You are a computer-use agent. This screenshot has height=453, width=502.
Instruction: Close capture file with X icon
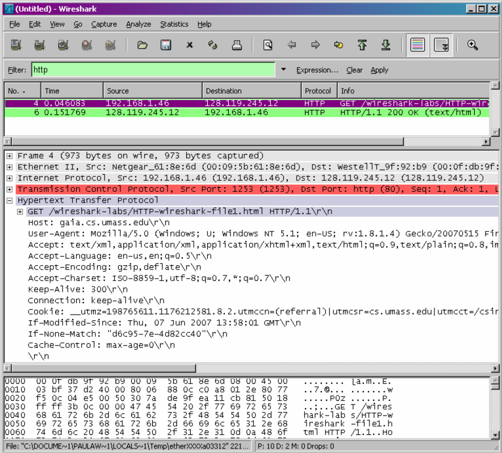tap(190, 45)
